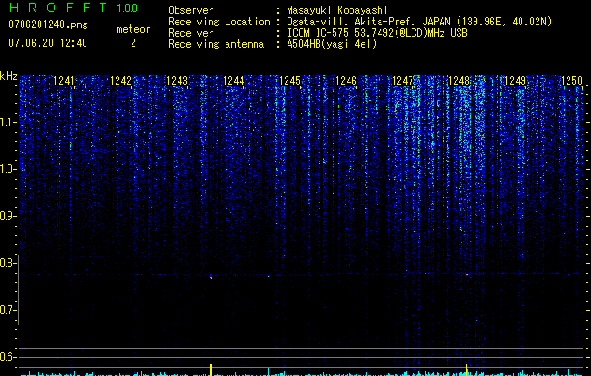Click the 1250 time marker
Viewport: 591px width, 376px height.
click(572, 80)
